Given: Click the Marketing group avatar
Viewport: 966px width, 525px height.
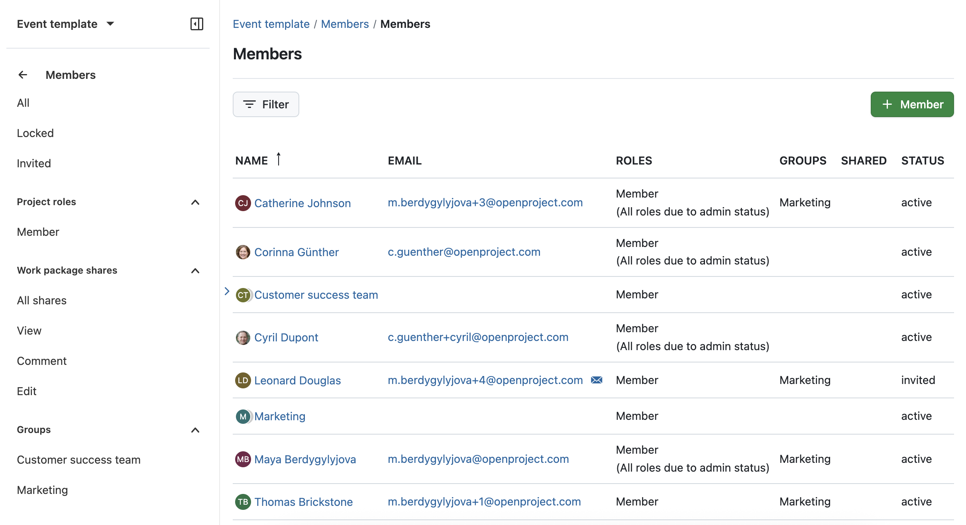Looking at the screenshot, I should [243, 416].
